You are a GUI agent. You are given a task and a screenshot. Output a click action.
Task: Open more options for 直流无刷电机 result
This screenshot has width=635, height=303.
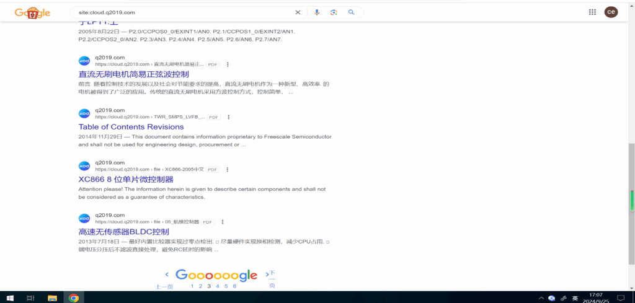click(228, 64)
